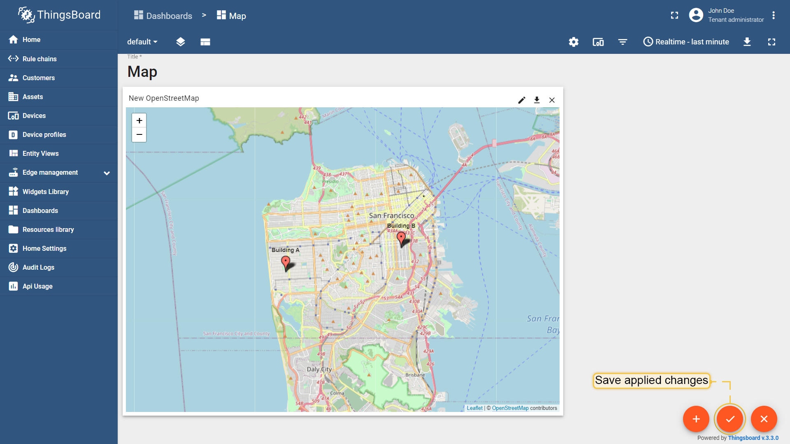The height and width of the screenshot is (444, 790).
Task: Open the default dashboard state dropdown
Action: click(142, 42)
